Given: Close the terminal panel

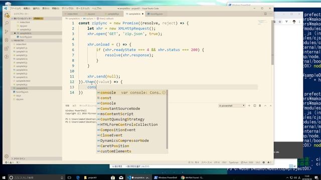Looking at the screenshot, I should click(271, 105).
